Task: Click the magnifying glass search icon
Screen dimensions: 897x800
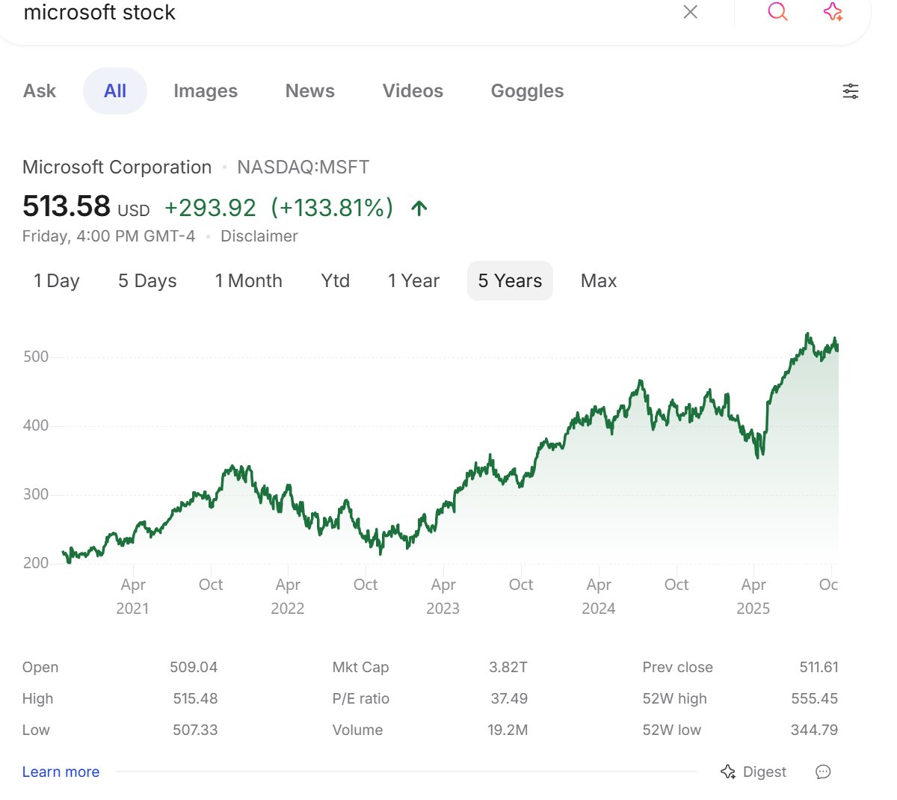Action: point(778,12)
